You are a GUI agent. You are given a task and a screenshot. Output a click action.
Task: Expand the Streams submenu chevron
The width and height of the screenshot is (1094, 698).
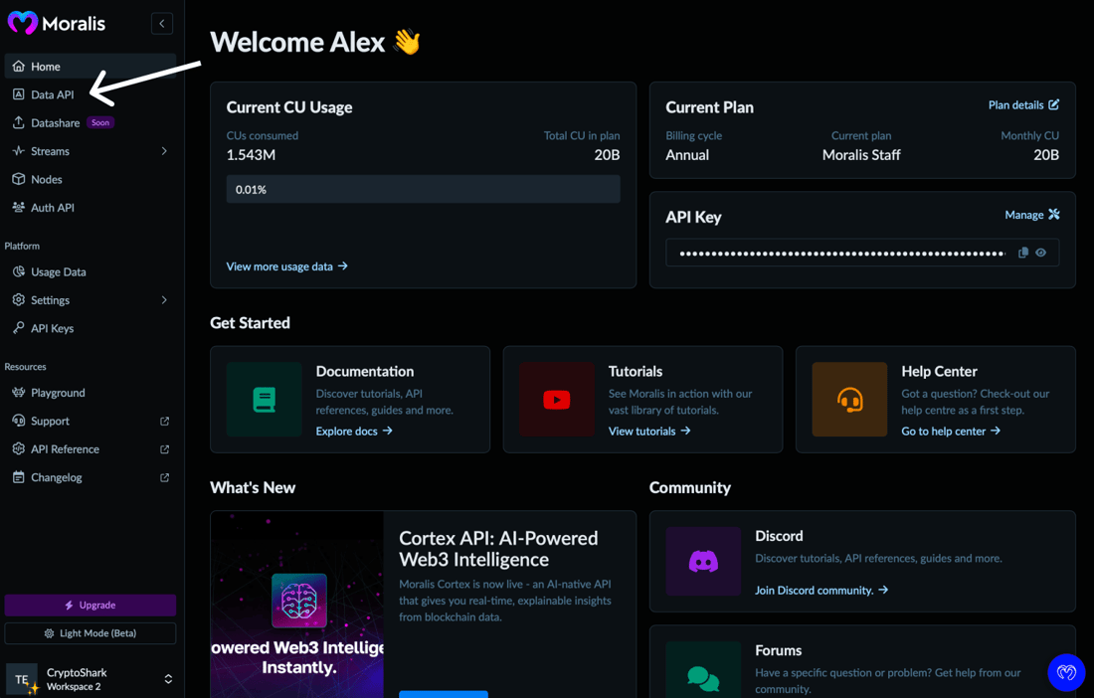164,150
